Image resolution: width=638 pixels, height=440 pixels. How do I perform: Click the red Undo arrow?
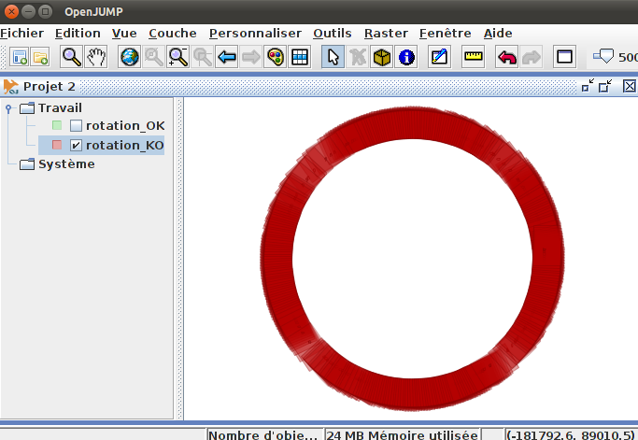click(506, 57)
